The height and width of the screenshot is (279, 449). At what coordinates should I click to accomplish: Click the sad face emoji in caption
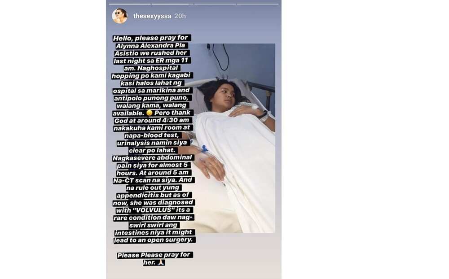149,113
